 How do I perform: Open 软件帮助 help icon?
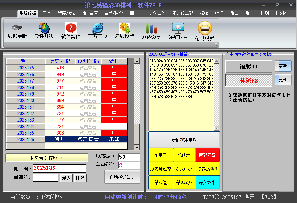(x=71, y=31)
